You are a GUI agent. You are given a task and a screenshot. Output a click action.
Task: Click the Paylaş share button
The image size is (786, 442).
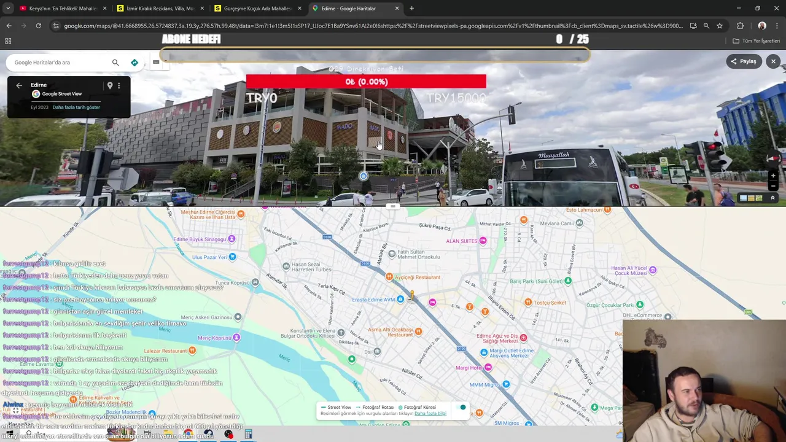(x=744, y=61)
